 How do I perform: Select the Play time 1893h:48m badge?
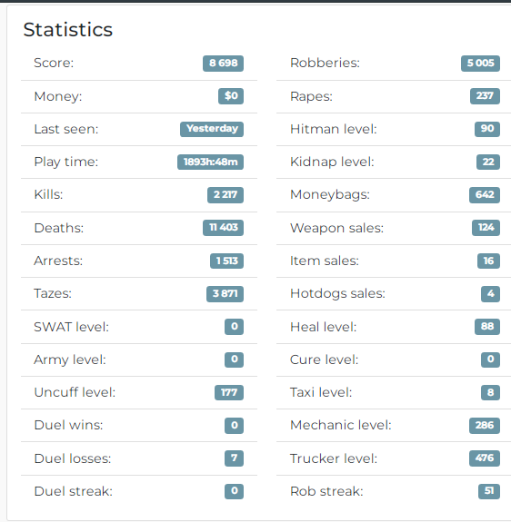(210, 163)
